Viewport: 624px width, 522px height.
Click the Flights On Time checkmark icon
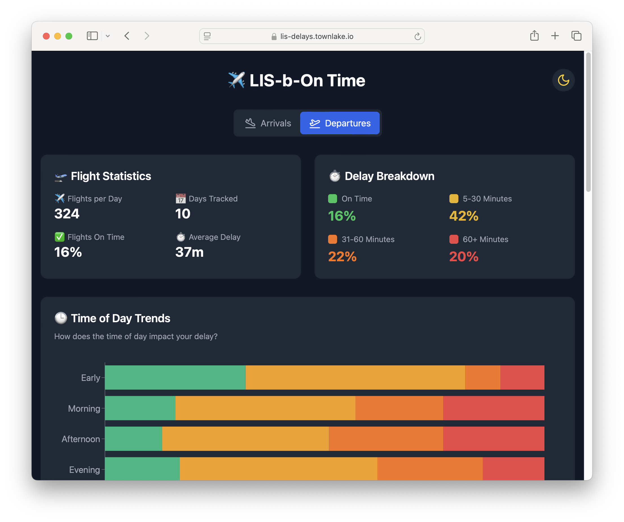(x=60, y=237)
